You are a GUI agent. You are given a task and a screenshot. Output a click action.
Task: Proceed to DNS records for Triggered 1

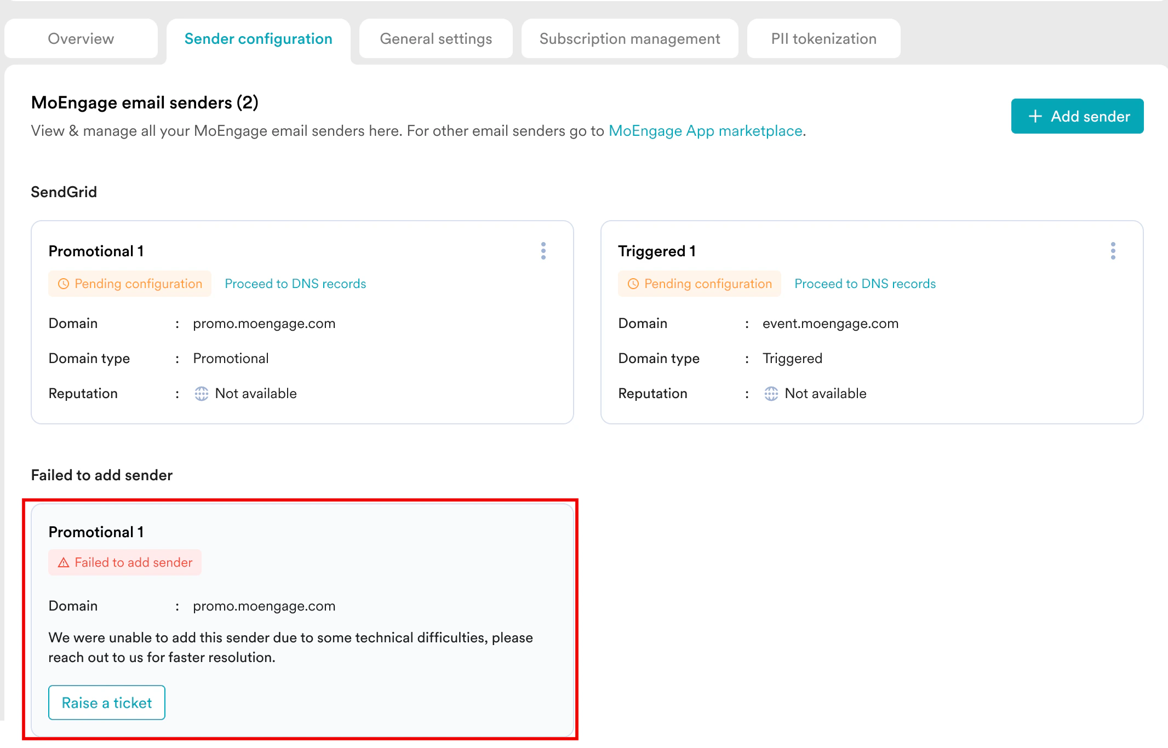[x=865, y=284]
